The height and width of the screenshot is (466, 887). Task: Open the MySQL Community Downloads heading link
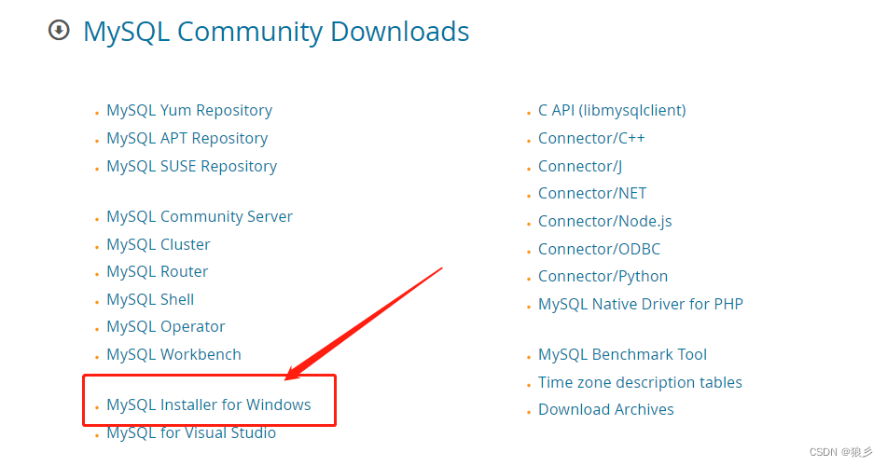[276, 32]
